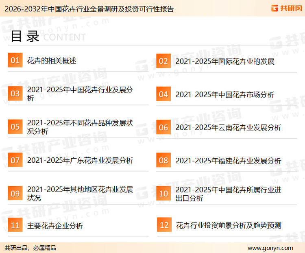The image size is (305, 253).
Task: Open 2021-2025年国际花卉业的发展 chapter
Action: 225,61
